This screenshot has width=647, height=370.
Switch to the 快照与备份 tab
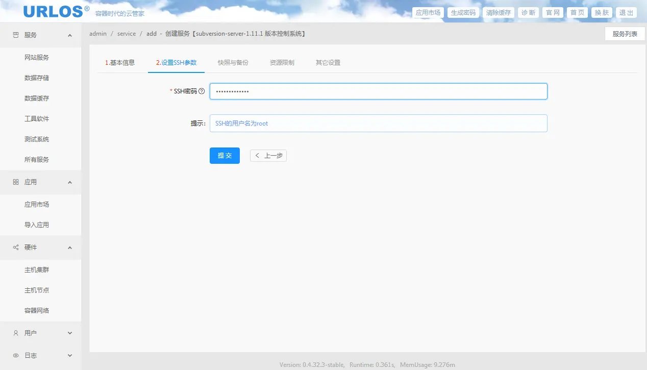click(x=233, y=63)
